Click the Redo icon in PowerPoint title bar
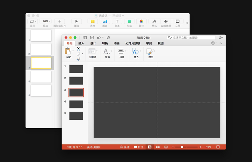 coord(108,38)
